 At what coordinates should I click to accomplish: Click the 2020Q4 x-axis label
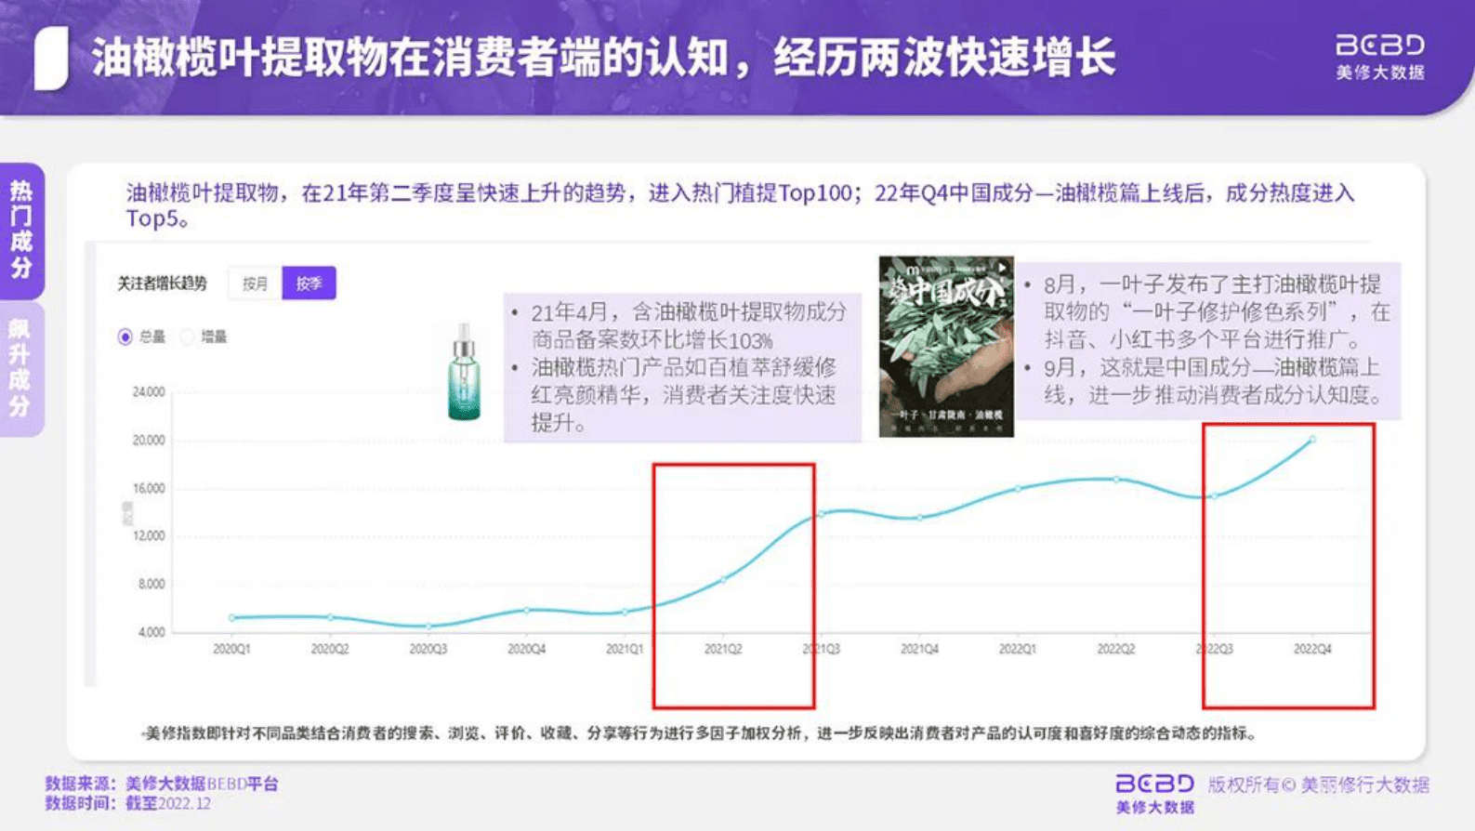(527, 650)
